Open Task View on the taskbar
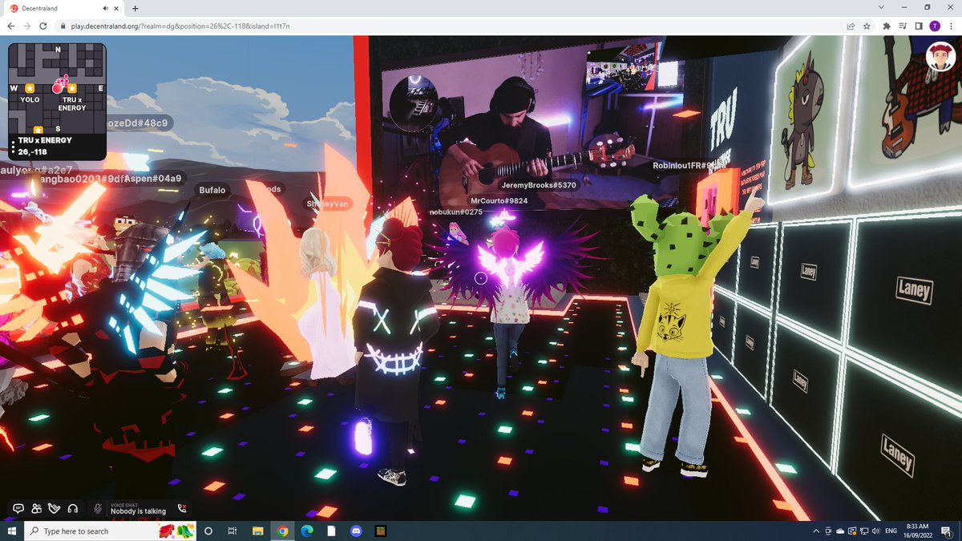 click(x=232, y=531)
